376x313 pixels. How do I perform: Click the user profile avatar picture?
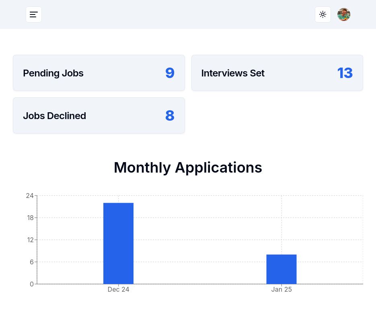[344, 14]
